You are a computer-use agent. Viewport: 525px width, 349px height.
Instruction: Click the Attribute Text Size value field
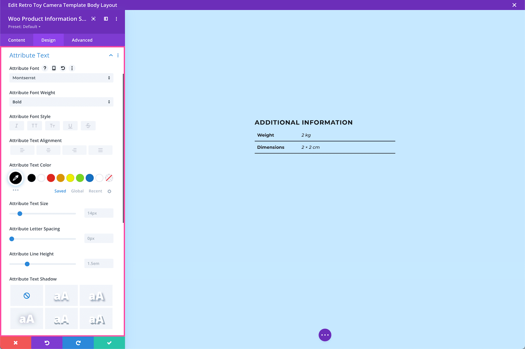pyautogui.click(x=99, y=213)
